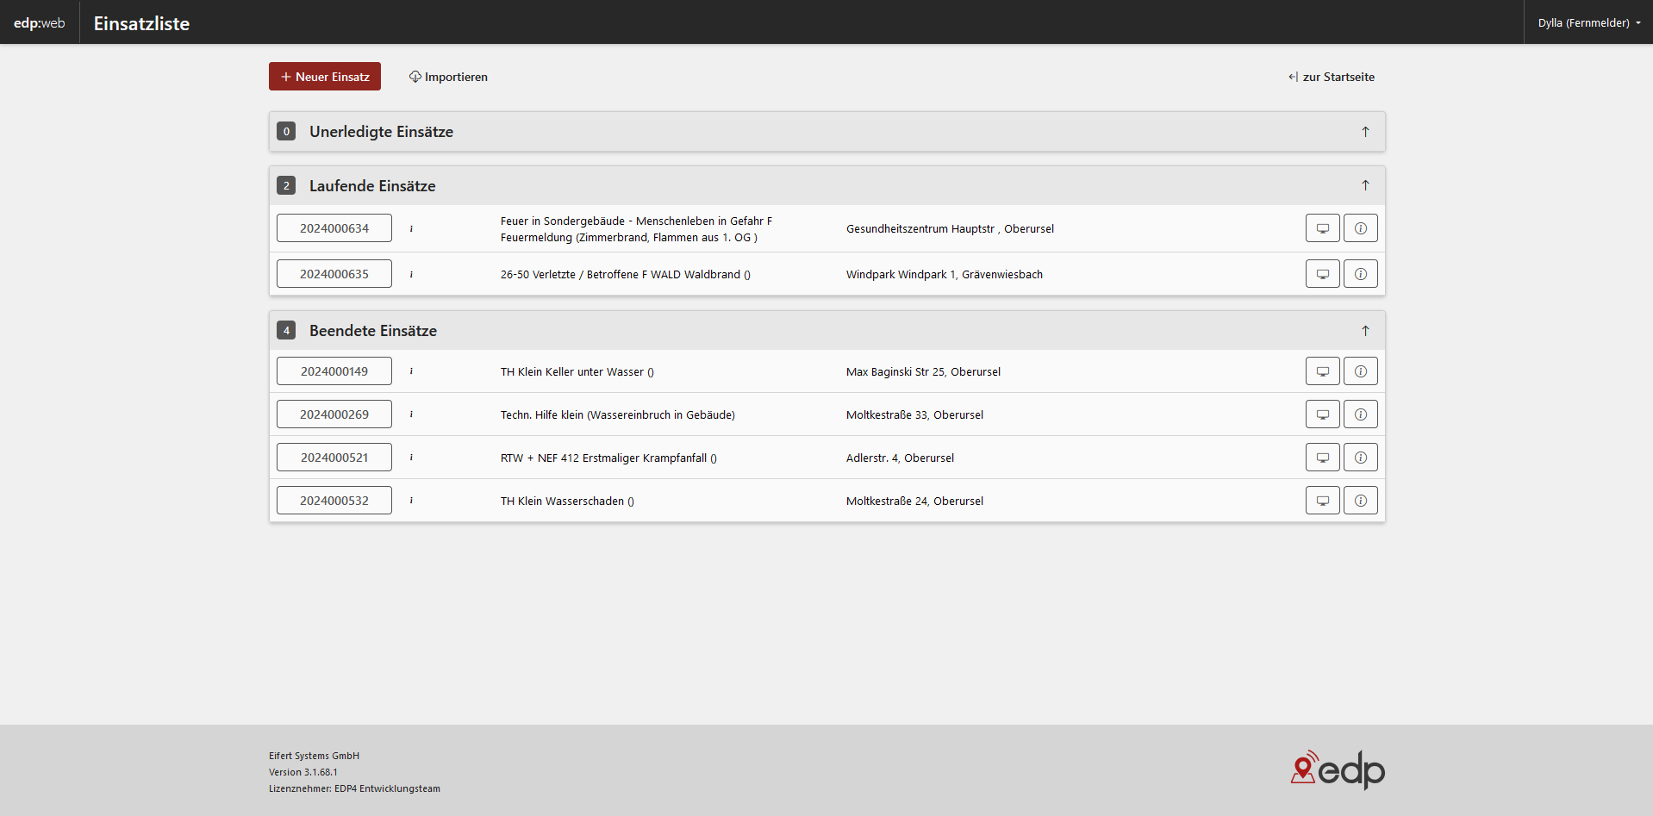Viewport: 1653px width, 816px height.
Task: Open monitor view for Windpark Waldbrand Einsatz
Action: coord(1322,274)
